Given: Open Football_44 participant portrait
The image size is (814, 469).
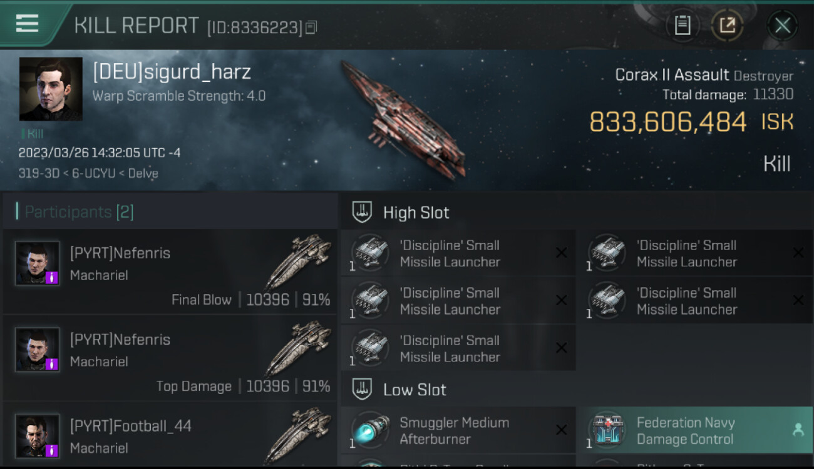Looking at the screenshot, I should pos(38,436).
